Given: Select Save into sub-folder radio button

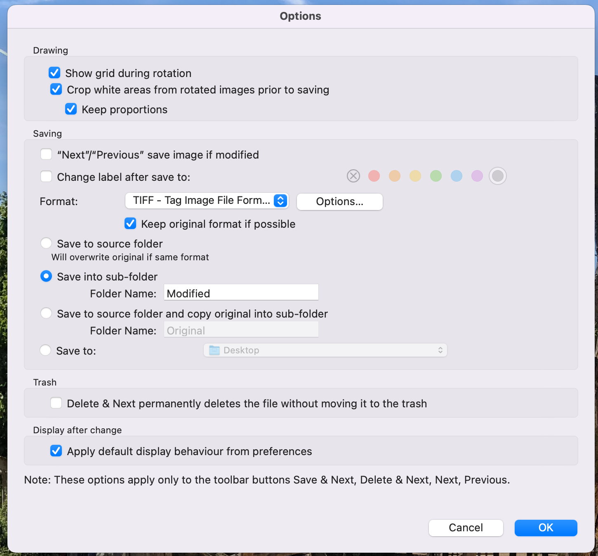Looking at the screenshot, I should point(46,276).
